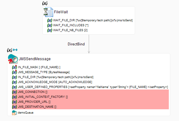
Task: Select the WAIT_FILE_NB_FILES [2] parameter
Action: pyautogui.click(x=70, y=30)
